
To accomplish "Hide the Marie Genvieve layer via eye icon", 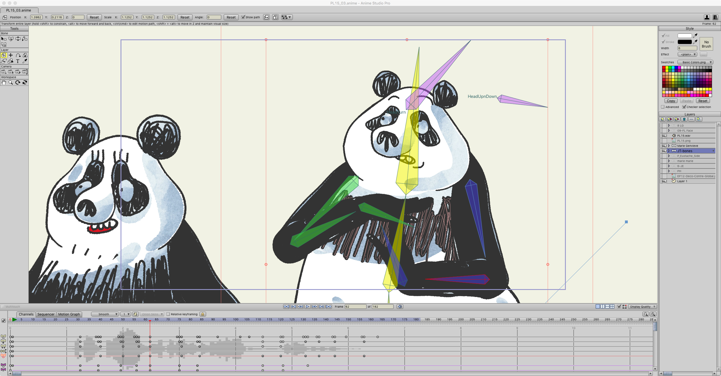I will pos(664,146).
